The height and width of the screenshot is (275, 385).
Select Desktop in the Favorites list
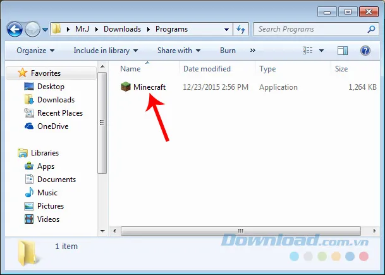51,87
